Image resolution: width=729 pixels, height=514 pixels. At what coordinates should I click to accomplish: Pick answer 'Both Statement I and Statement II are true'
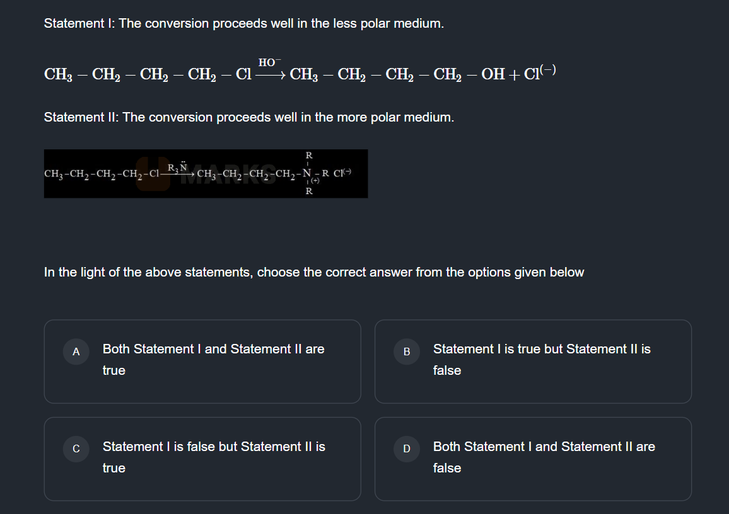tap(214, 359)
